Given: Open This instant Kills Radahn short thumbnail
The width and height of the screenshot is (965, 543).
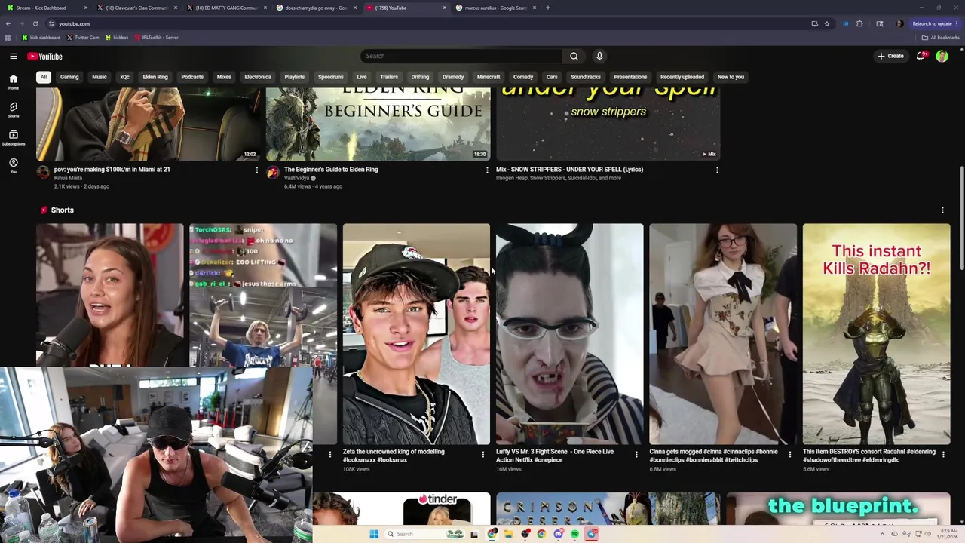Looking at the screenshot, I should [876, 334].
